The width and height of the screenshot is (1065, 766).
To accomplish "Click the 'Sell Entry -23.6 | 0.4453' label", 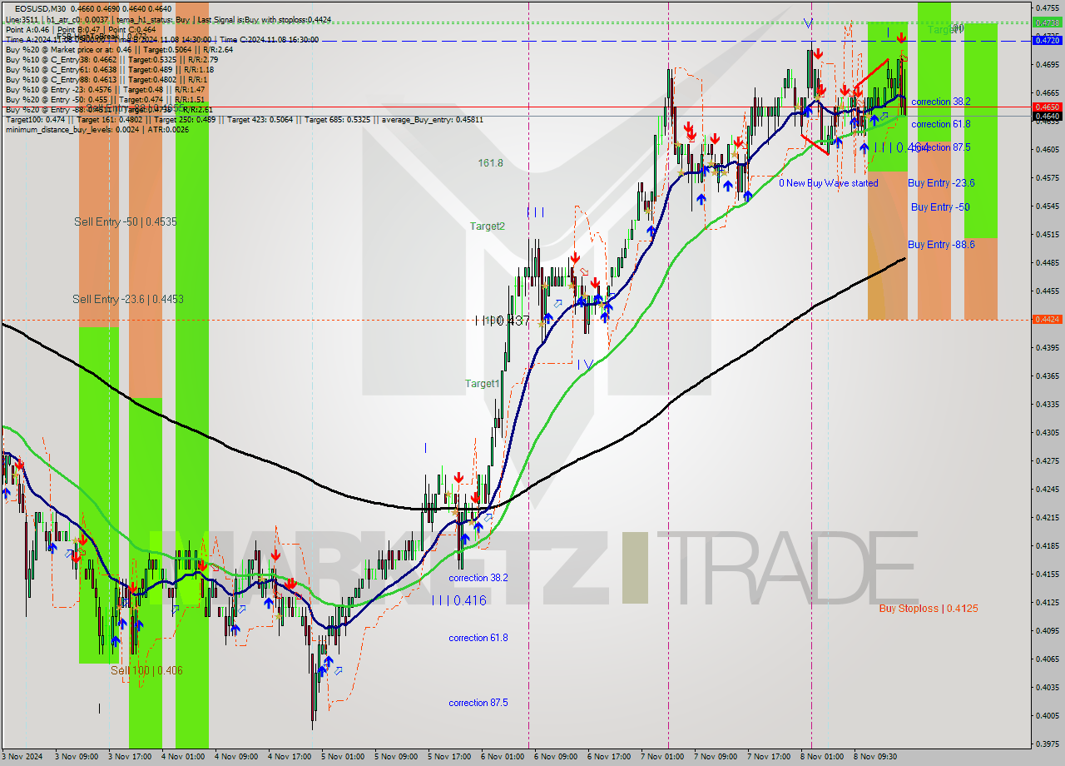I will pyautogui.click(x=128, y=299).
